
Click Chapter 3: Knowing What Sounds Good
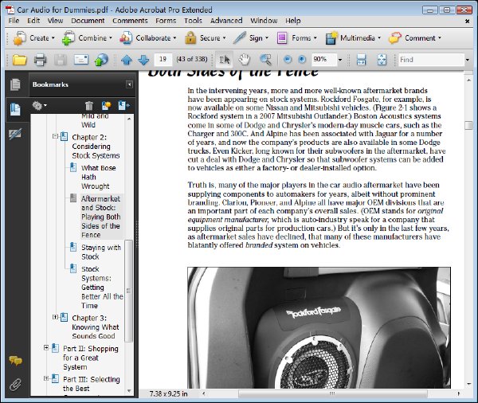point(96,327)
